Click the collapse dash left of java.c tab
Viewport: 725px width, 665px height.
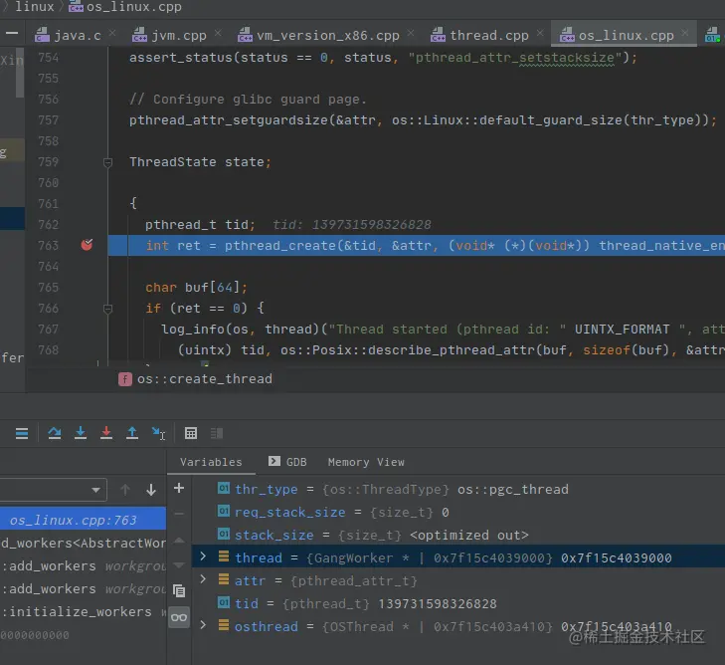point(12,33)
